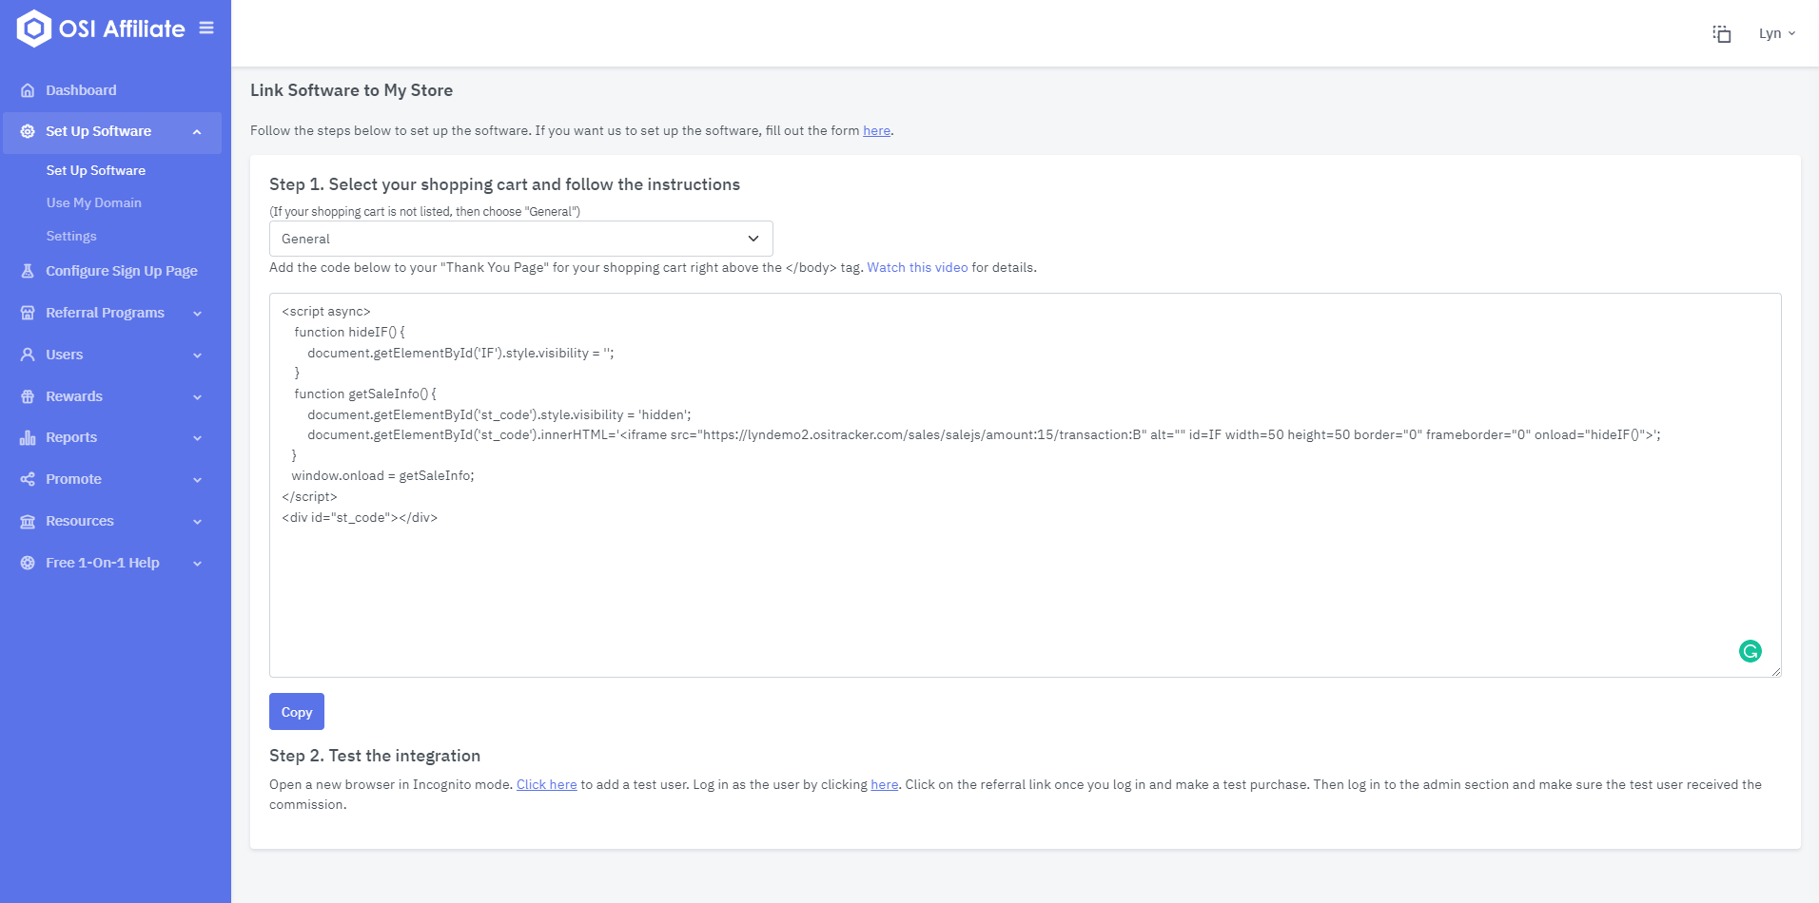Collapse the Set Up Software menu chevron
This screenshot has width=1819, height=903.
coord(197,132)
